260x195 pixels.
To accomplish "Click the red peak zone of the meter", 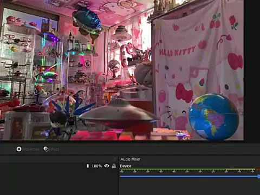I will [258, 170].
